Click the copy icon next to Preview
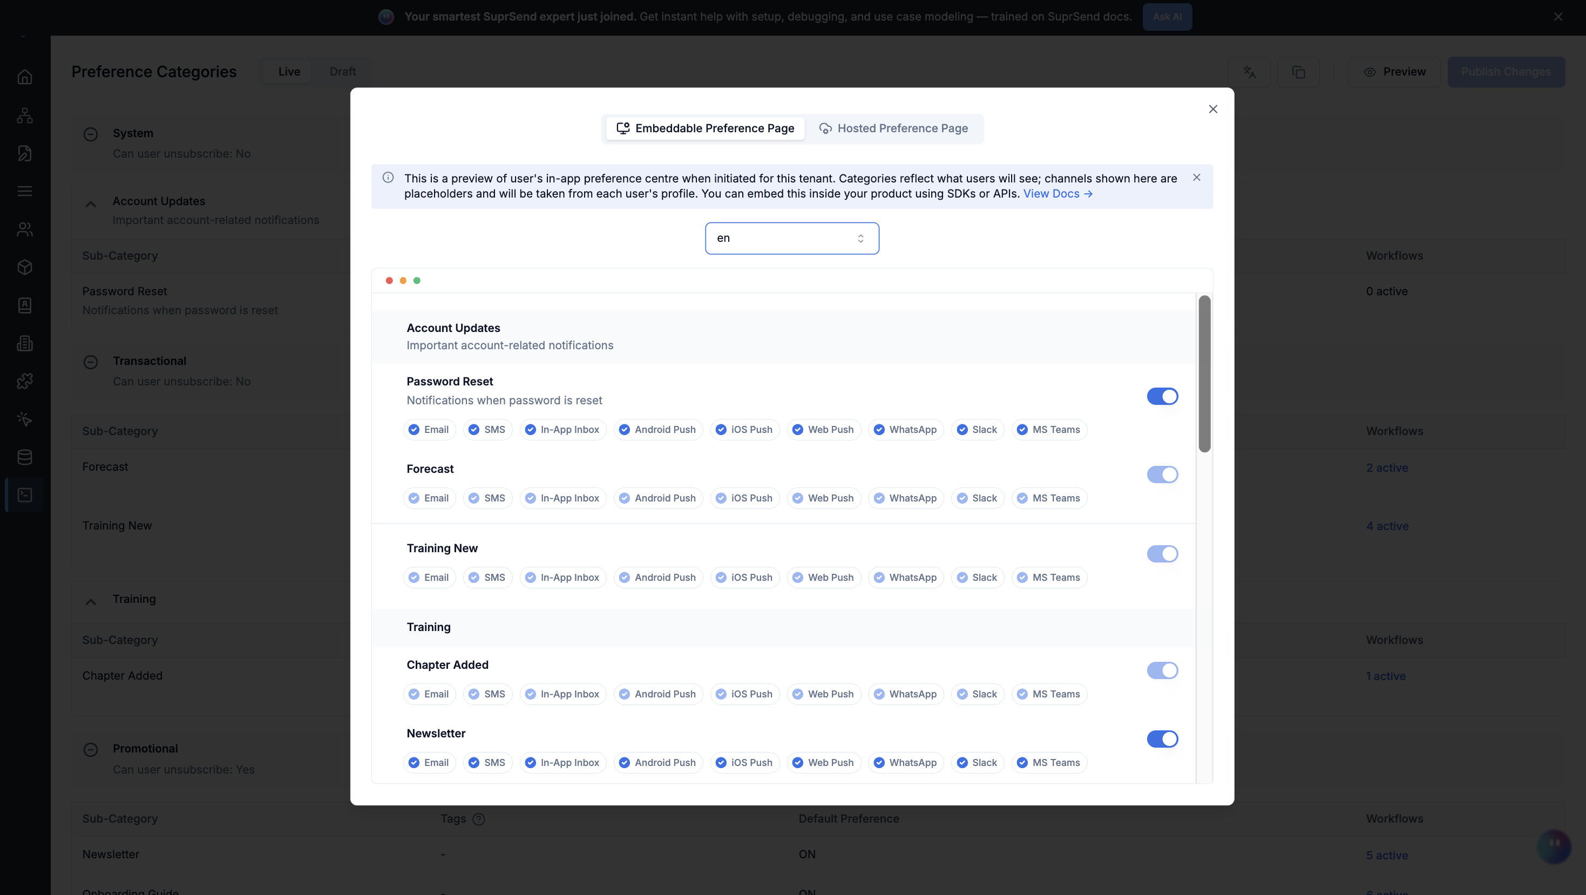The width and height of the screenshot is (1586, 895). pyautogui.click(x=1298, y=72)
